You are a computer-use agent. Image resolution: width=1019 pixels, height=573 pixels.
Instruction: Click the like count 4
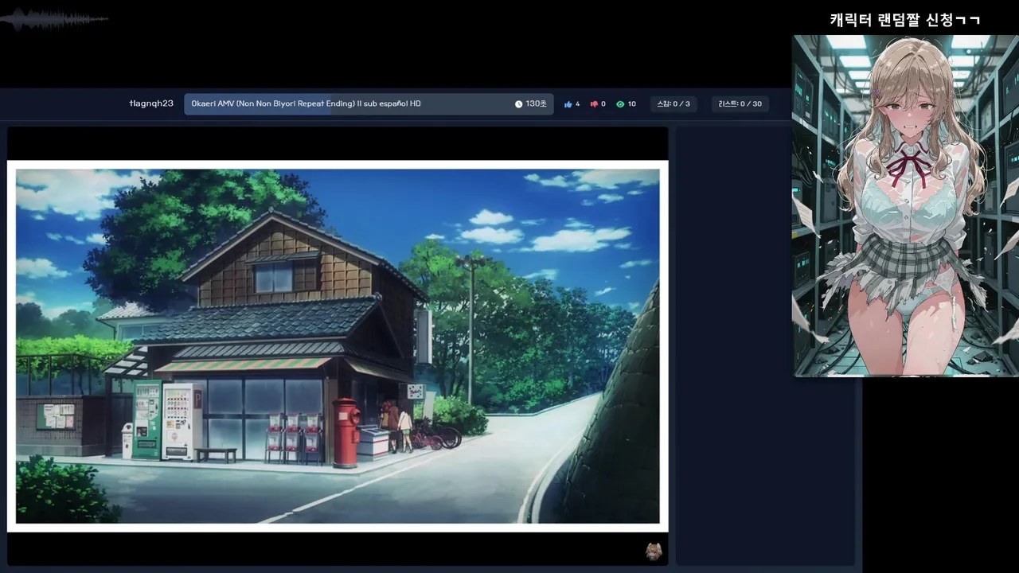point(577,104)
